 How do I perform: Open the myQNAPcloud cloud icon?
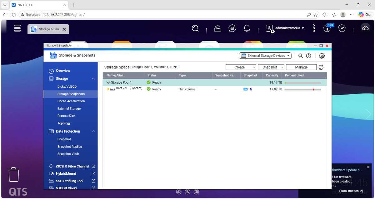(365, 28)
